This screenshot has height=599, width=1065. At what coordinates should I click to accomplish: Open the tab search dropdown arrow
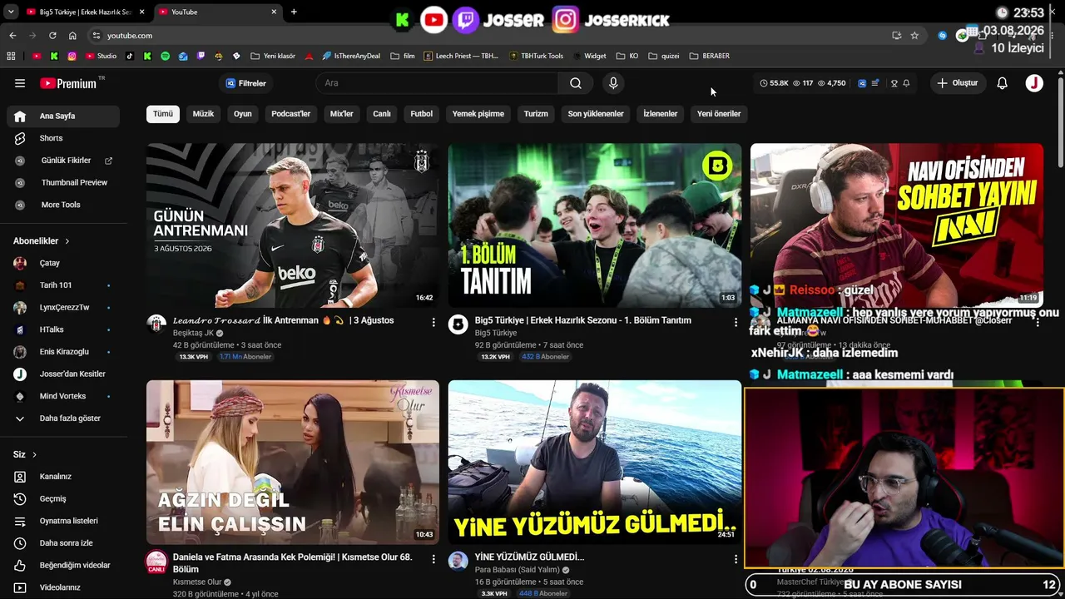(11, 12)
